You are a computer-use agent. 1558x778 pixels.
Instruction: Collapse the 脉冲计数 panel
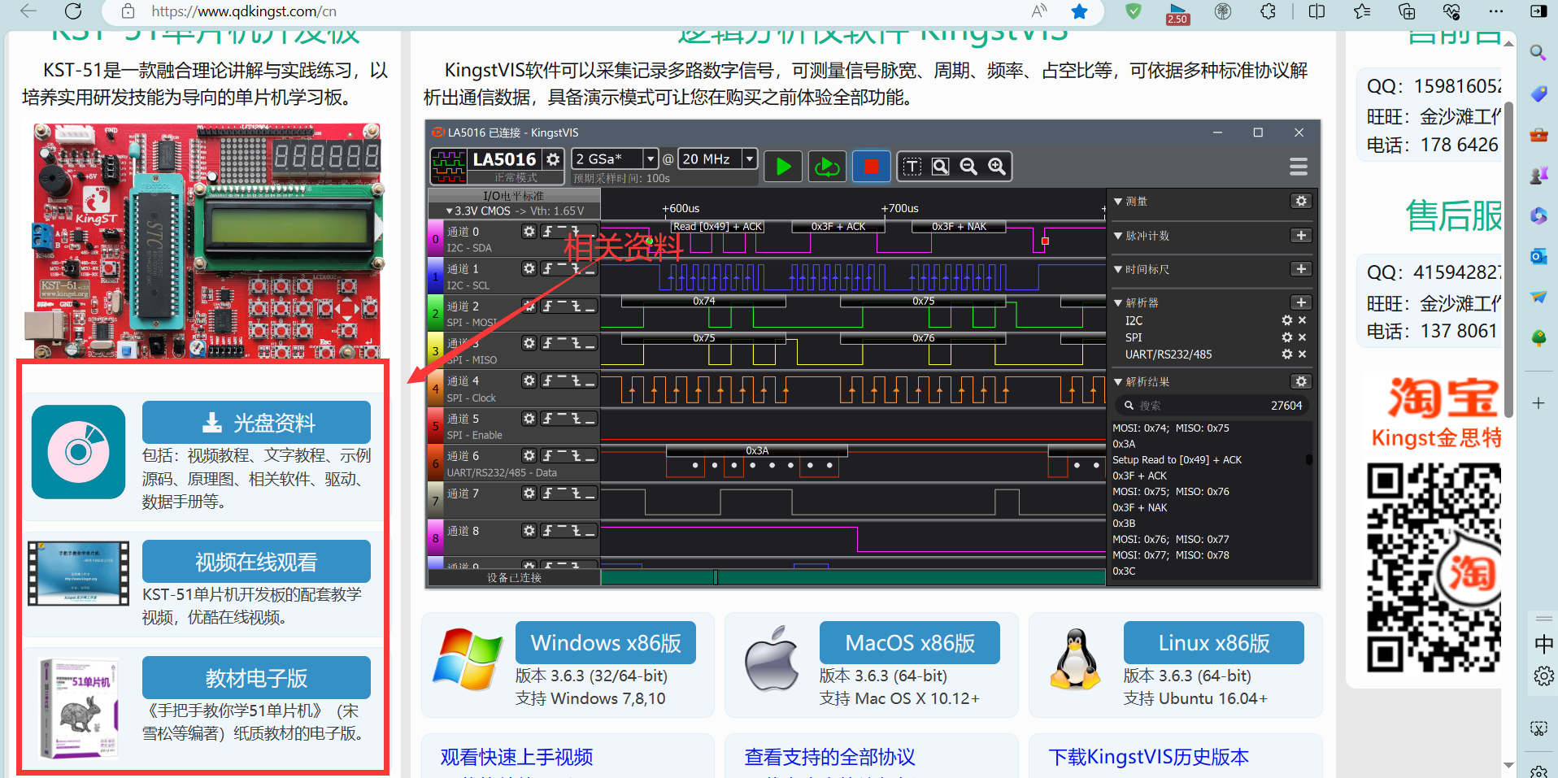point(1118,236)
